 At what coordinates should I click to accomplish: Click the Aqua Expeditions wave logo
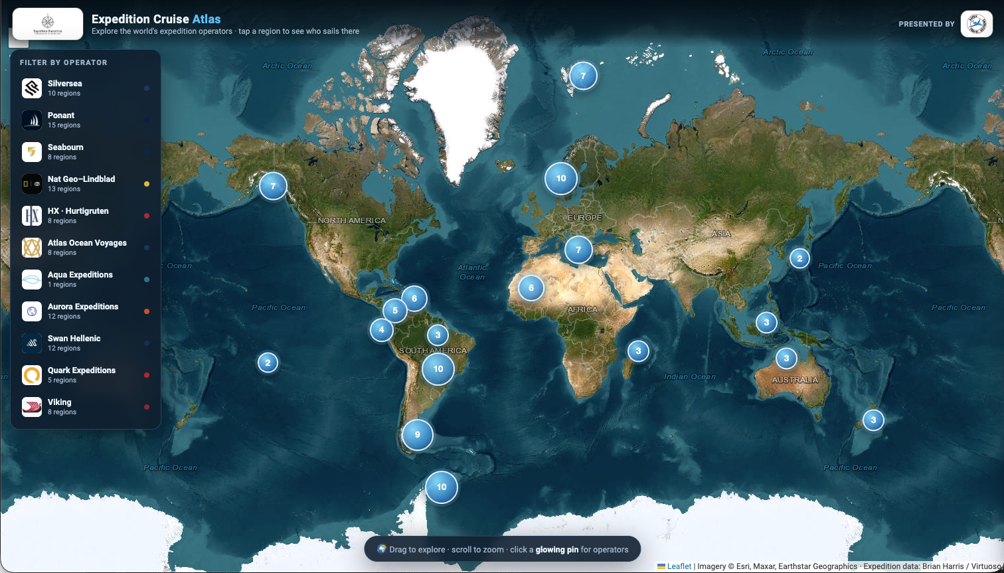tap(32, 280)
